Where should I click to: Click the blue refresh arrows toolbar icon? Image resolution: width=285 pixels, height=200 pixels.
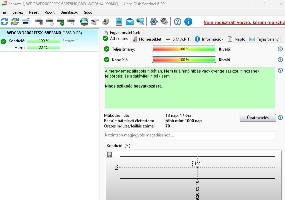point(4,22)
